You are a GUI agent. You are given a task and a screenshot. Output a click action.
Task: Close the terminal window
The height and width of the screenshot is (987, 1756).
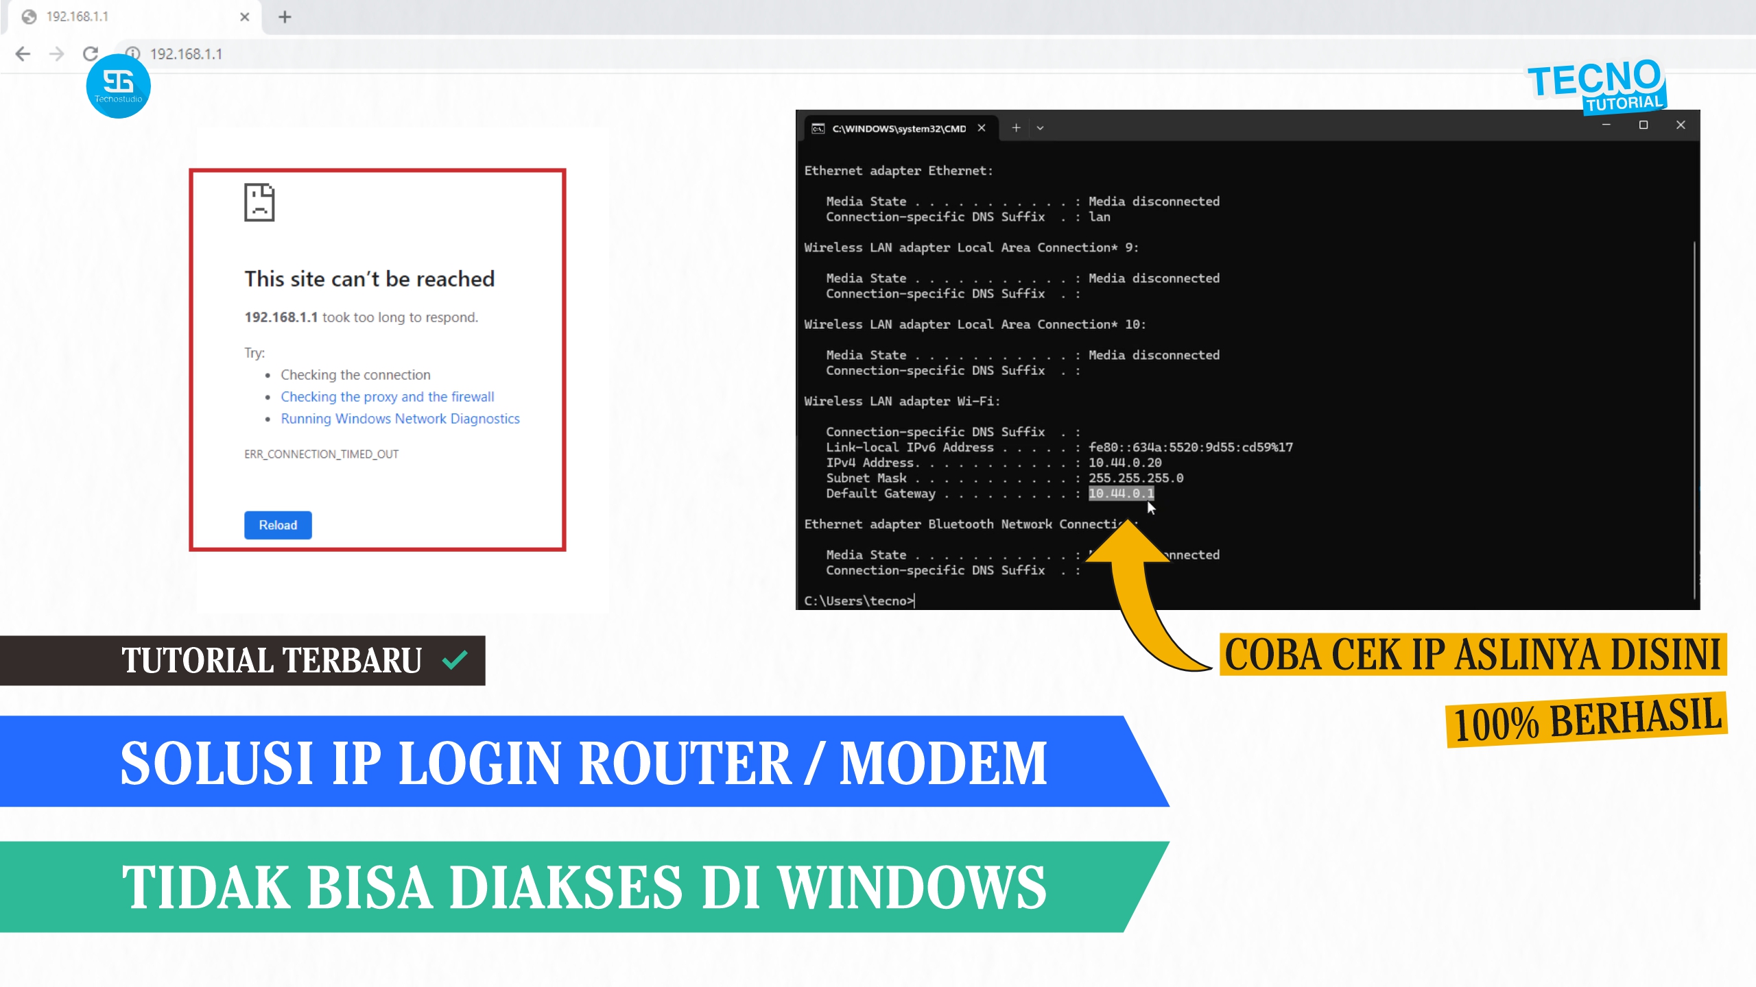[1681, 125]
